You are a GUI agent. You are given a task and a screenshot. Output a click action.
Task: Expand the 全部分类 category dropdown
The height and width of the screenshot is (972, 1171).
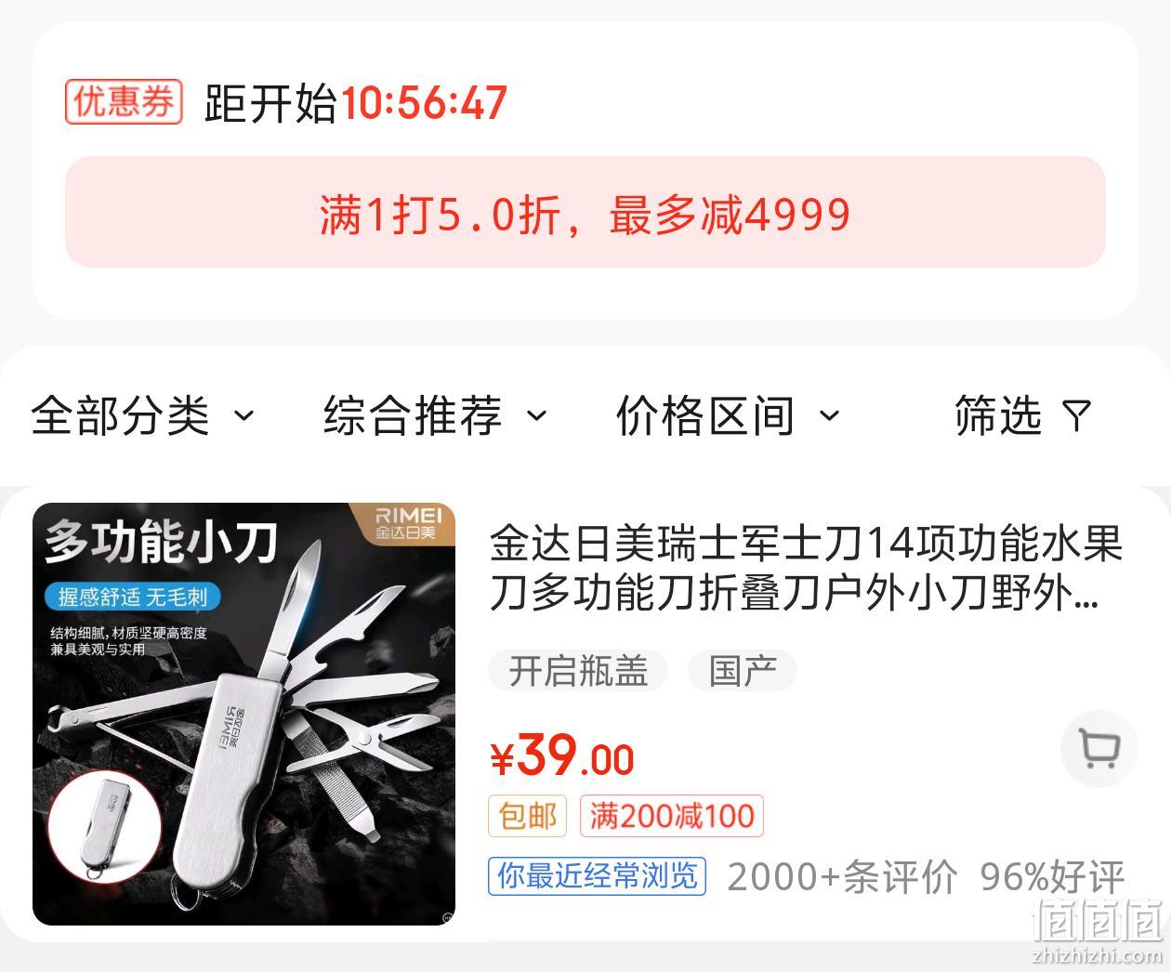point(142,415)
